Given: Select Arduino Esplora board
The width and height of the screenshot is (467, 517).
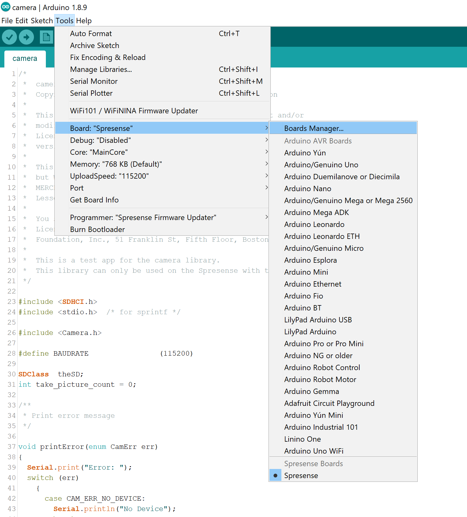Looking at the screenshot, I should [x=343, y=260].
